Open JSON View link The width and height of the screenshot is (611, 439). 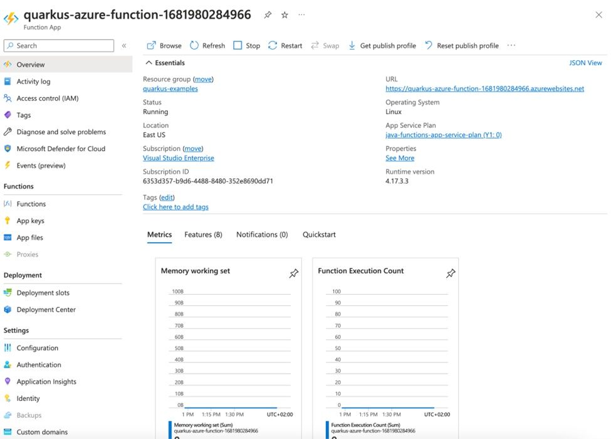click(x=585, y=63)
